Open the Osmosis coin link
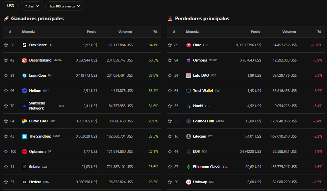 200,60
